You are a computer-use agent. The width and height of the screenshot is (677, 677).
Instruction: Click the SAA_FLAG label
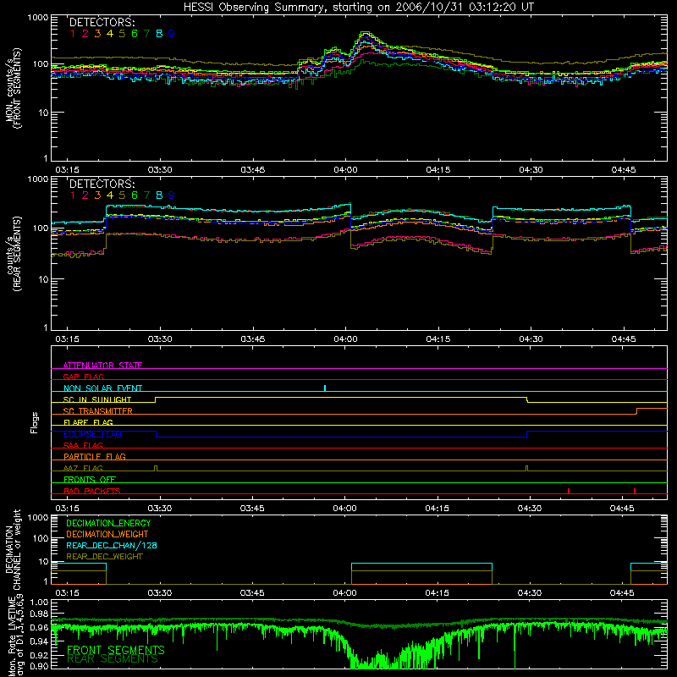tap(83, 445)
